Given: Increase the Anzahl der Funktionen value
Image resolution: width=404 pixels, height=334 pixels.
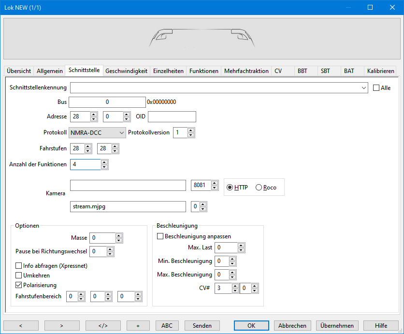Looking at the screenshot, I should pyautogui.click(x=104, y=162).
